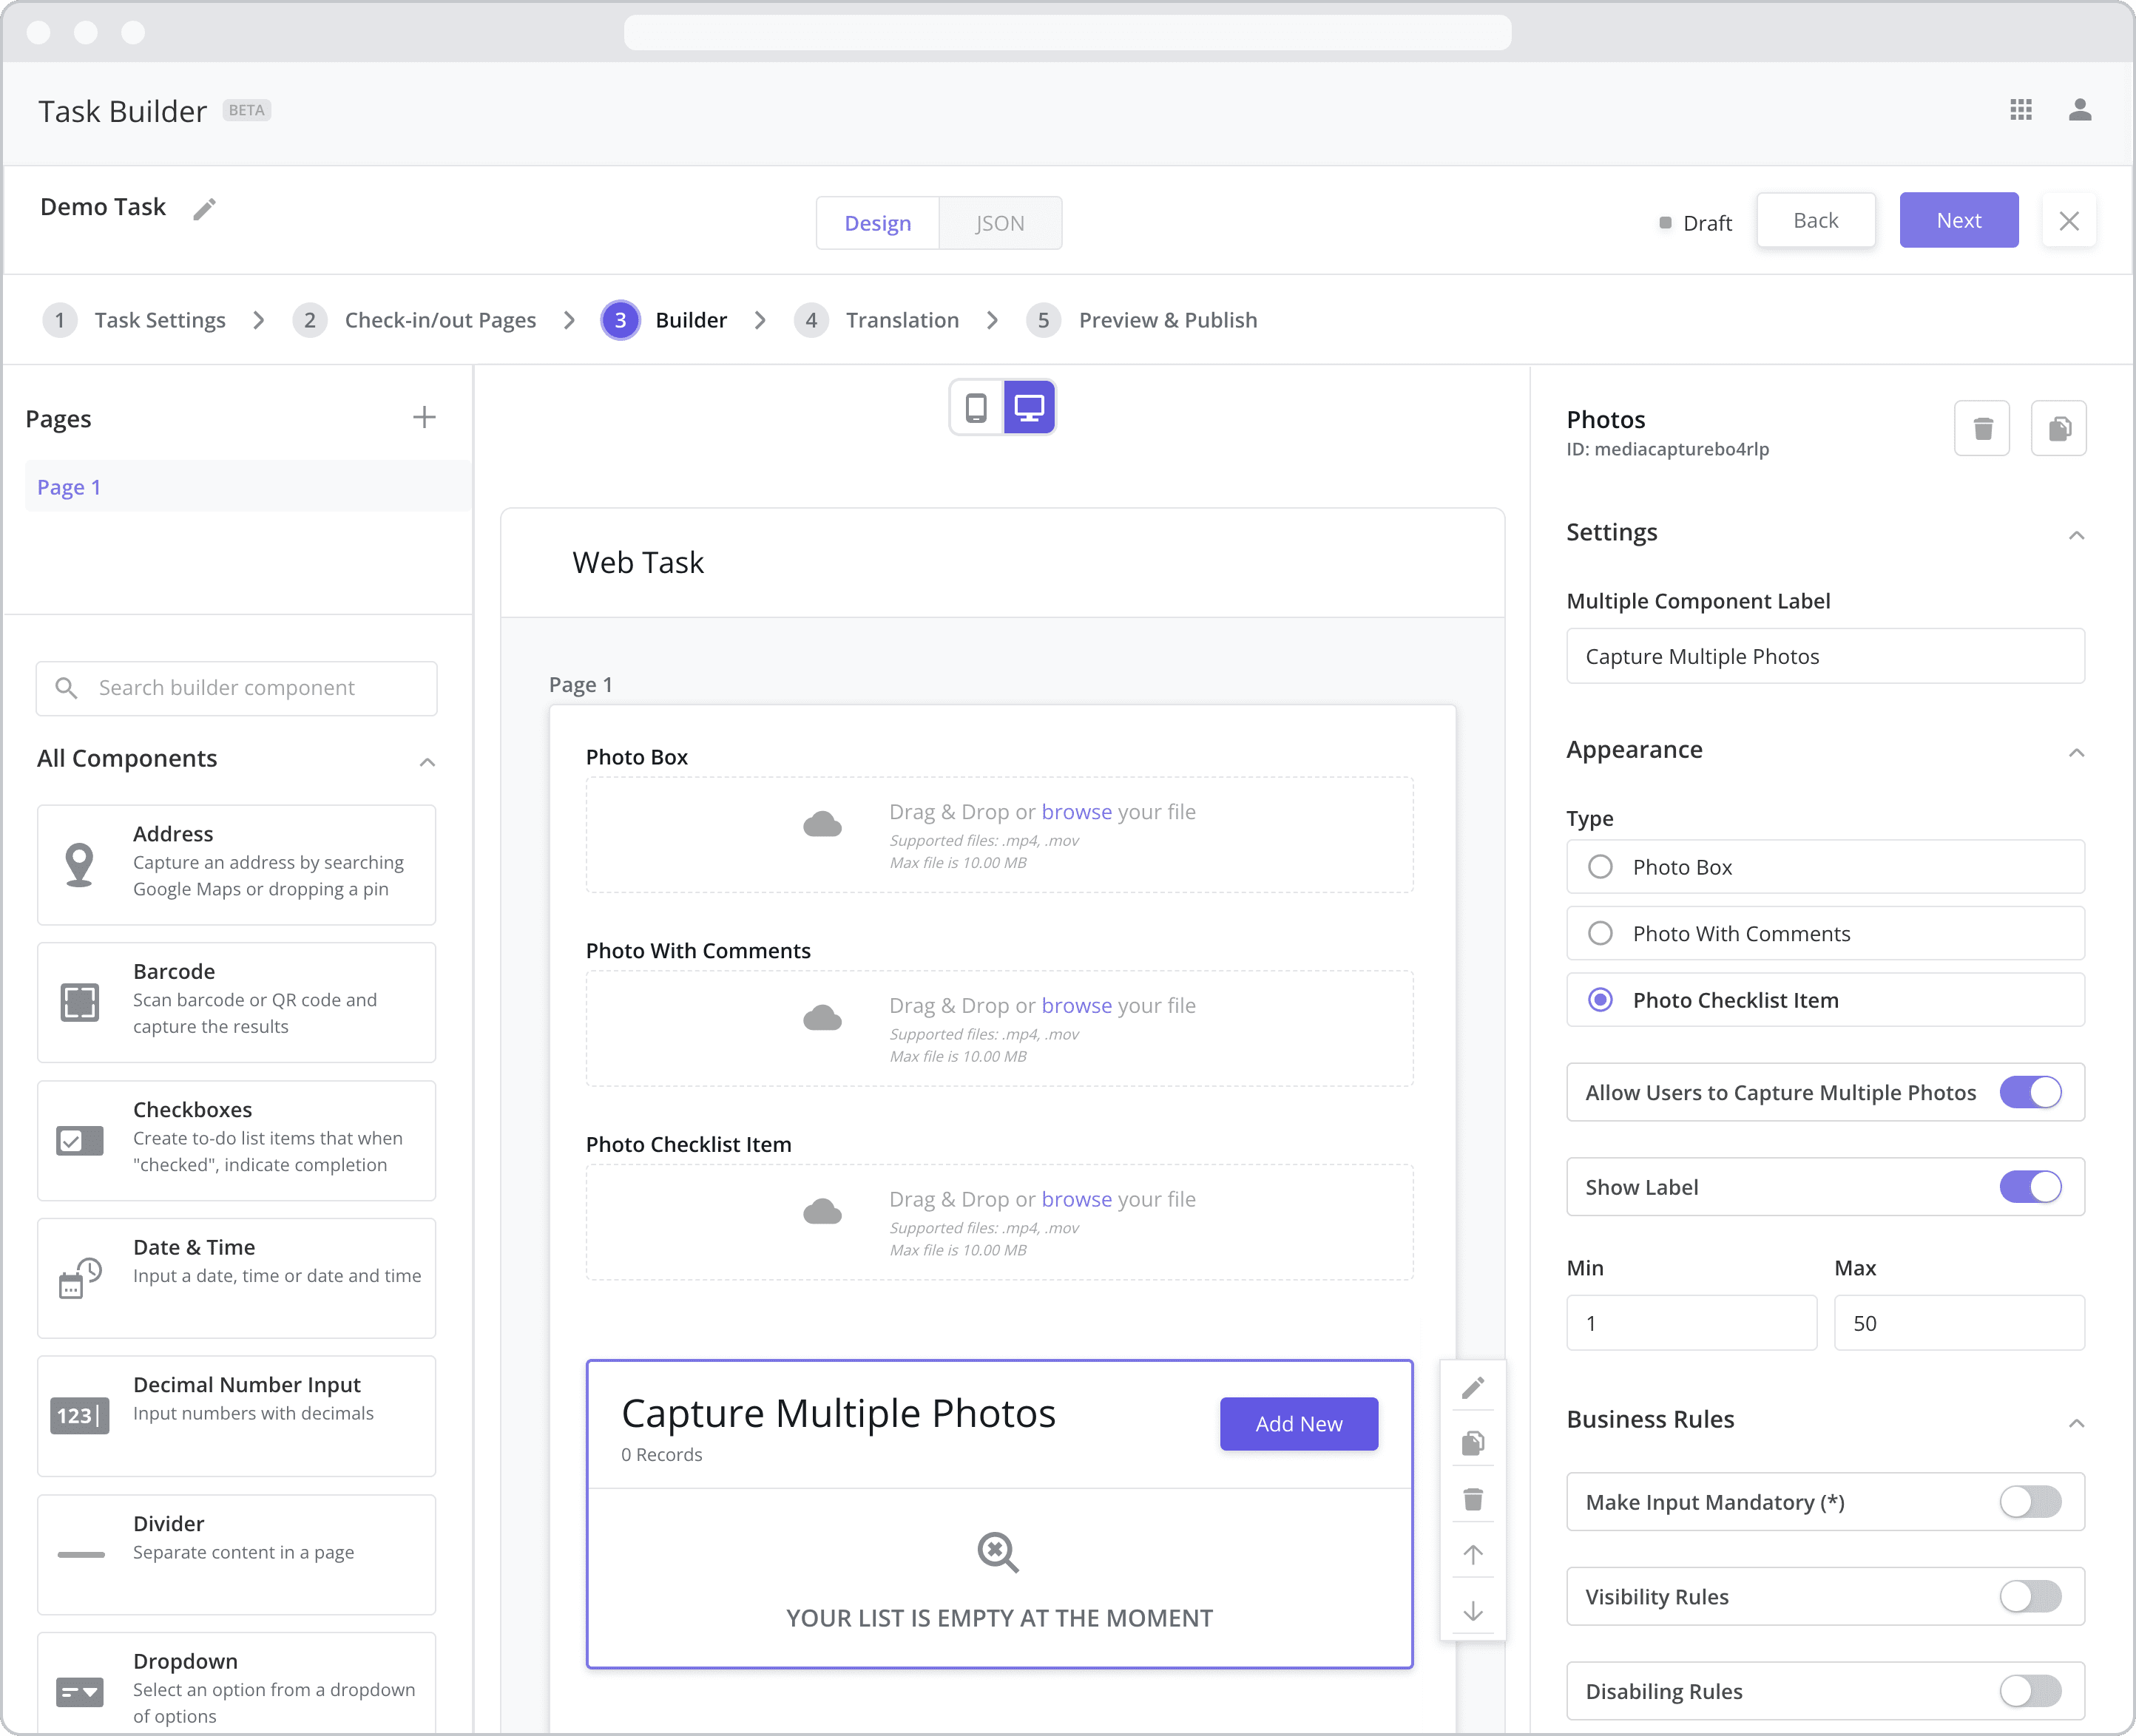Click copy icon on canvas component toolbar
This screenshot has width=2136, height=1736.
click(1473, 1443)
